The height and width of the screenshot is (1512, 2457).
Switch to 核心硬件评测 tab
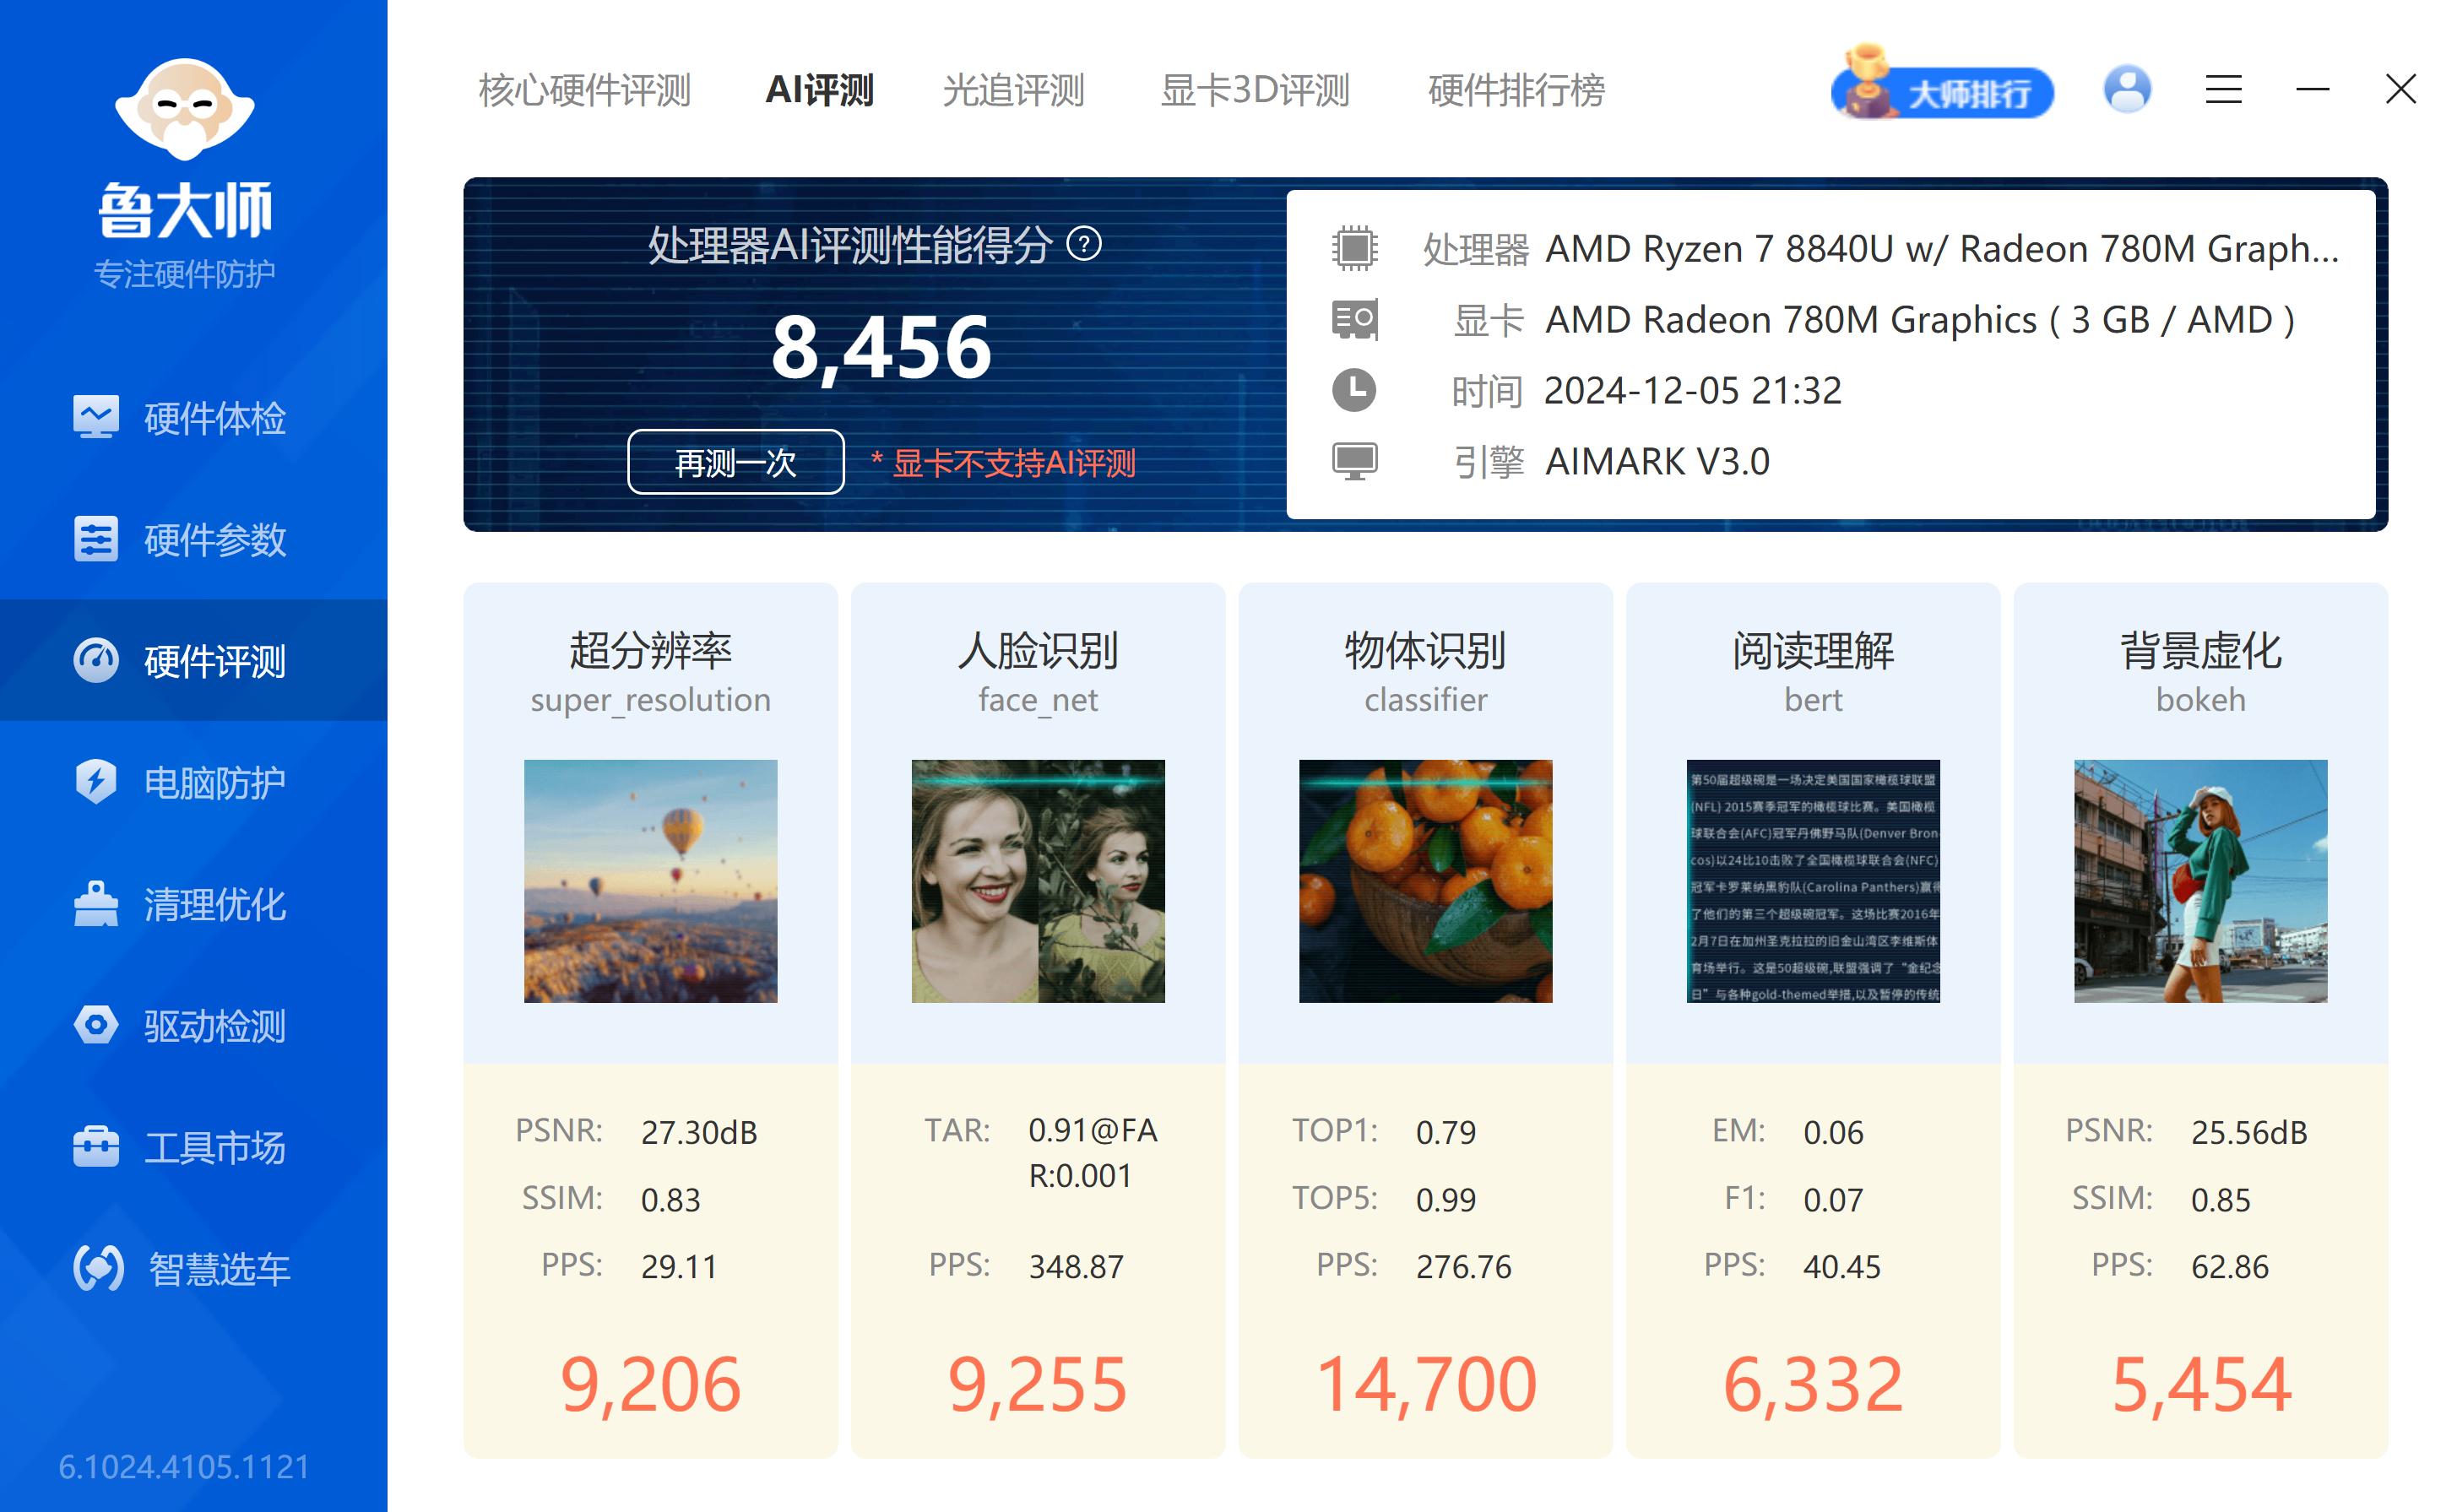click(x=585, y=90)
